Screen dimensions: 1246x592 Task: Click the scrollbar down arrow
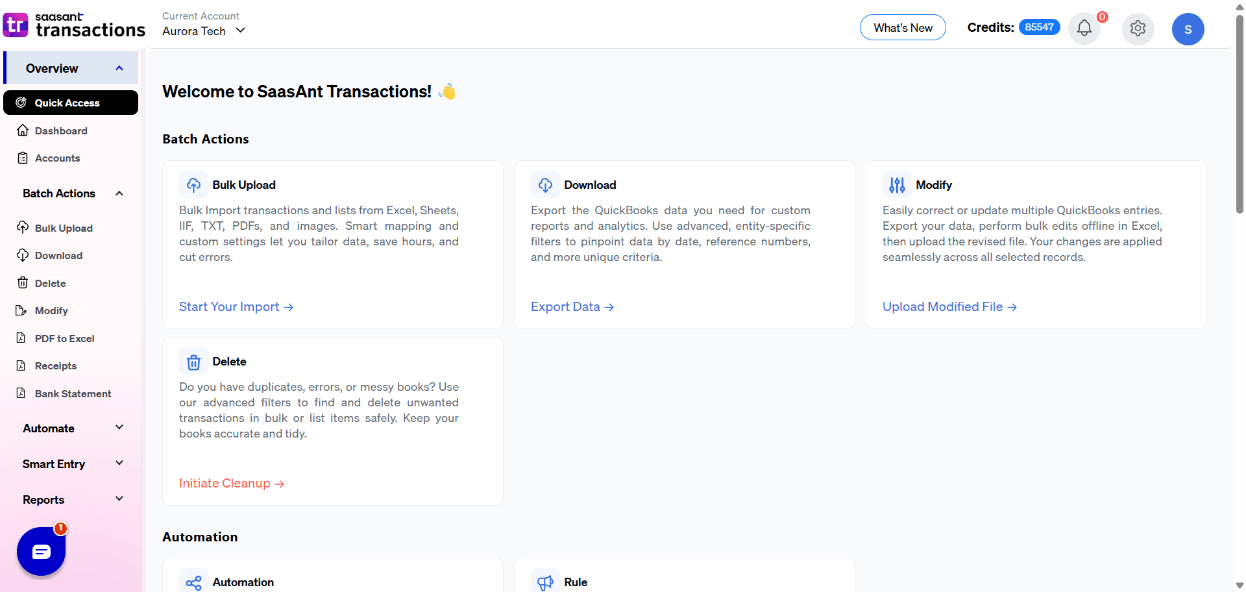[1240, 586]
